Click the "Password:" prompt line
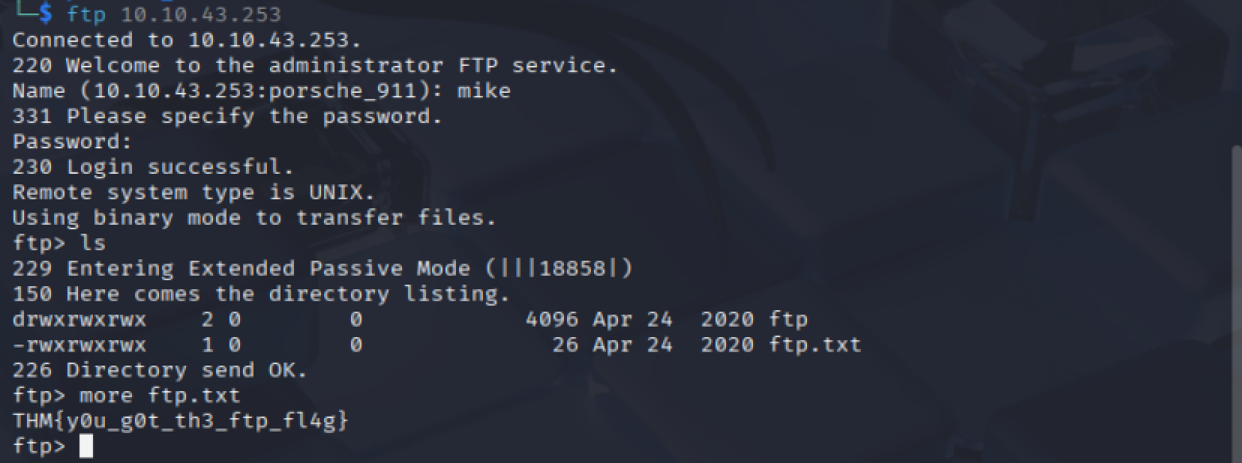The image size is (1242, 463). [x=72, y=142]
